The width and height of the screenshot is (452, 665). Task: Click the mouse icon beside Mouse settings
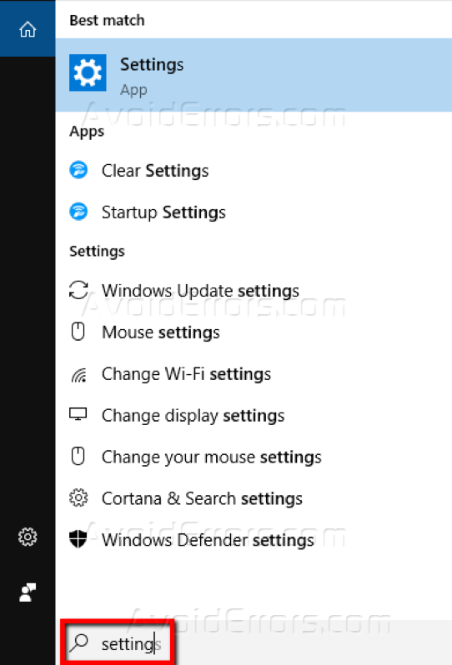click(x=78, y=332)
